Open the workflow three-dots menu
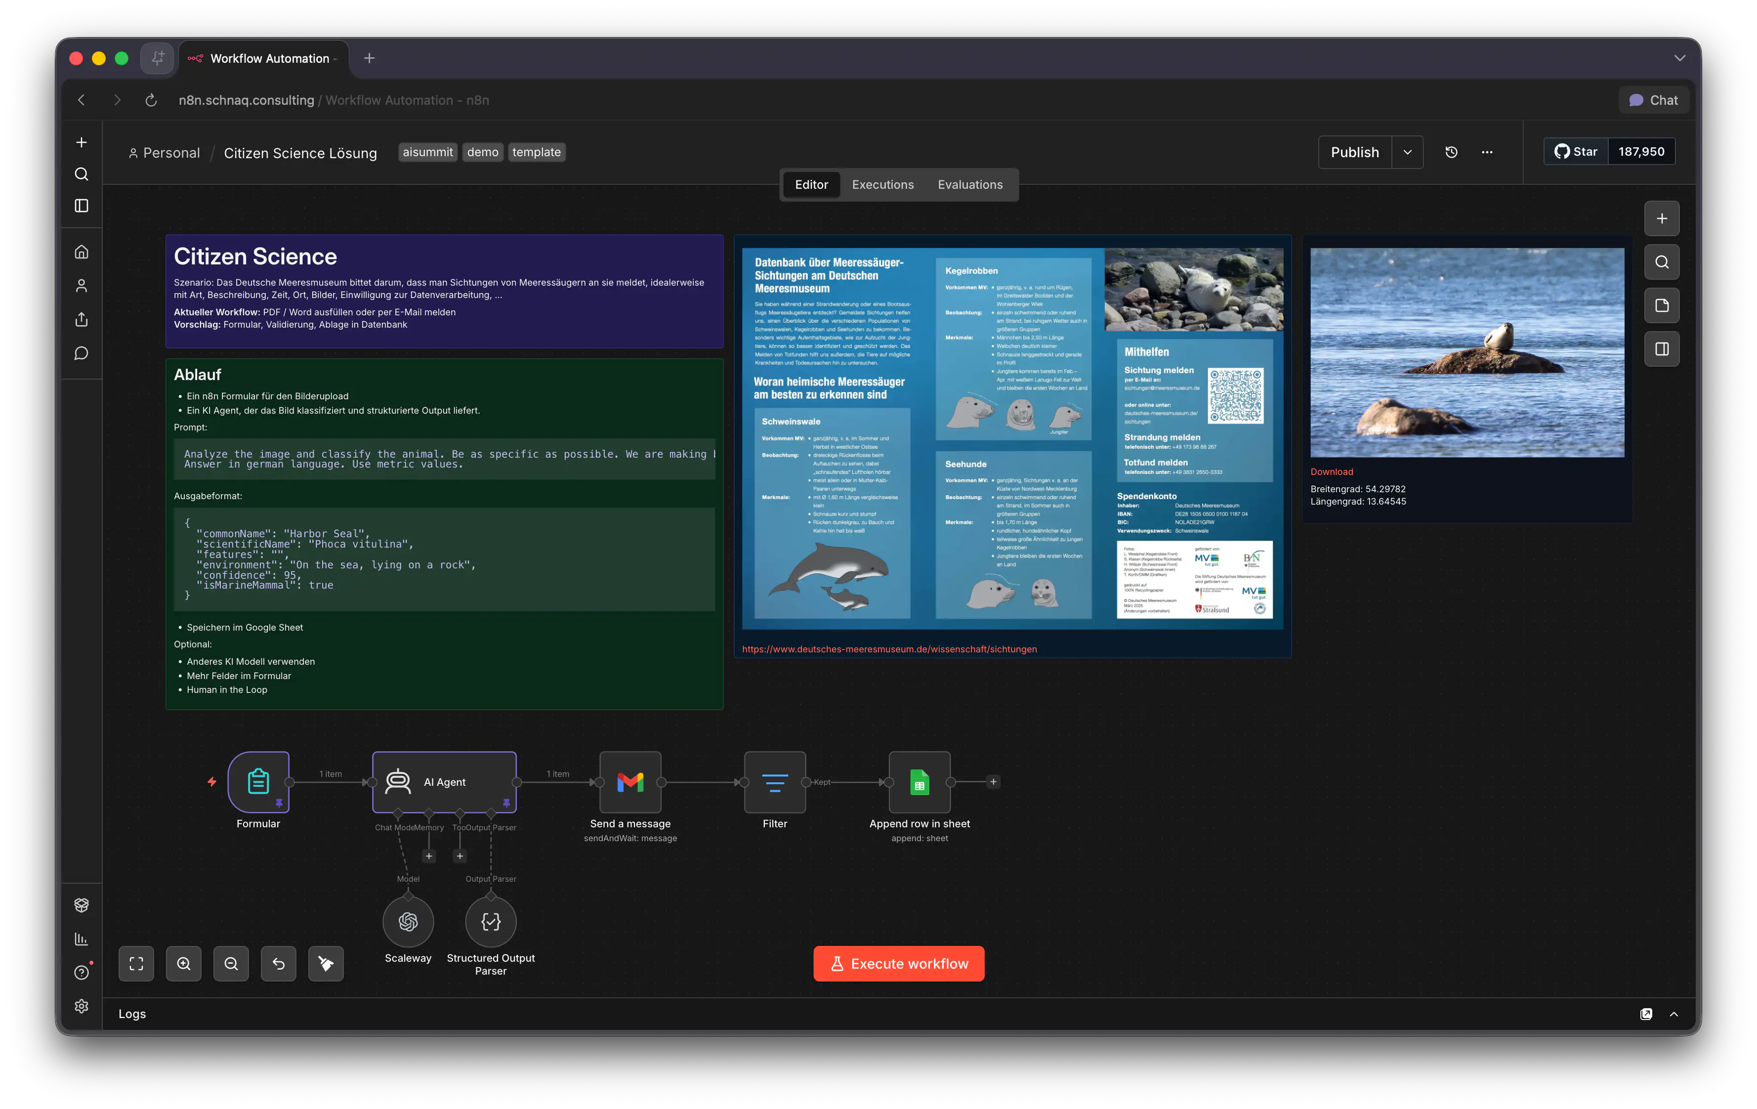The image size is (1757, 1109). point(1487,152)
